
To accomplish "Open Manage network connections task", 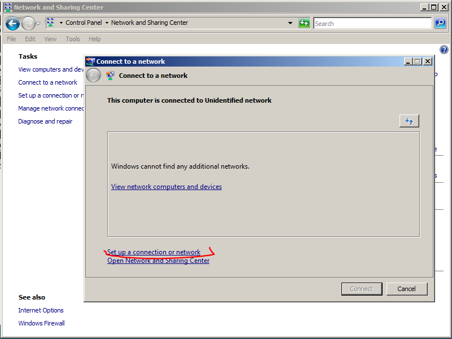I will coord(51,108).
